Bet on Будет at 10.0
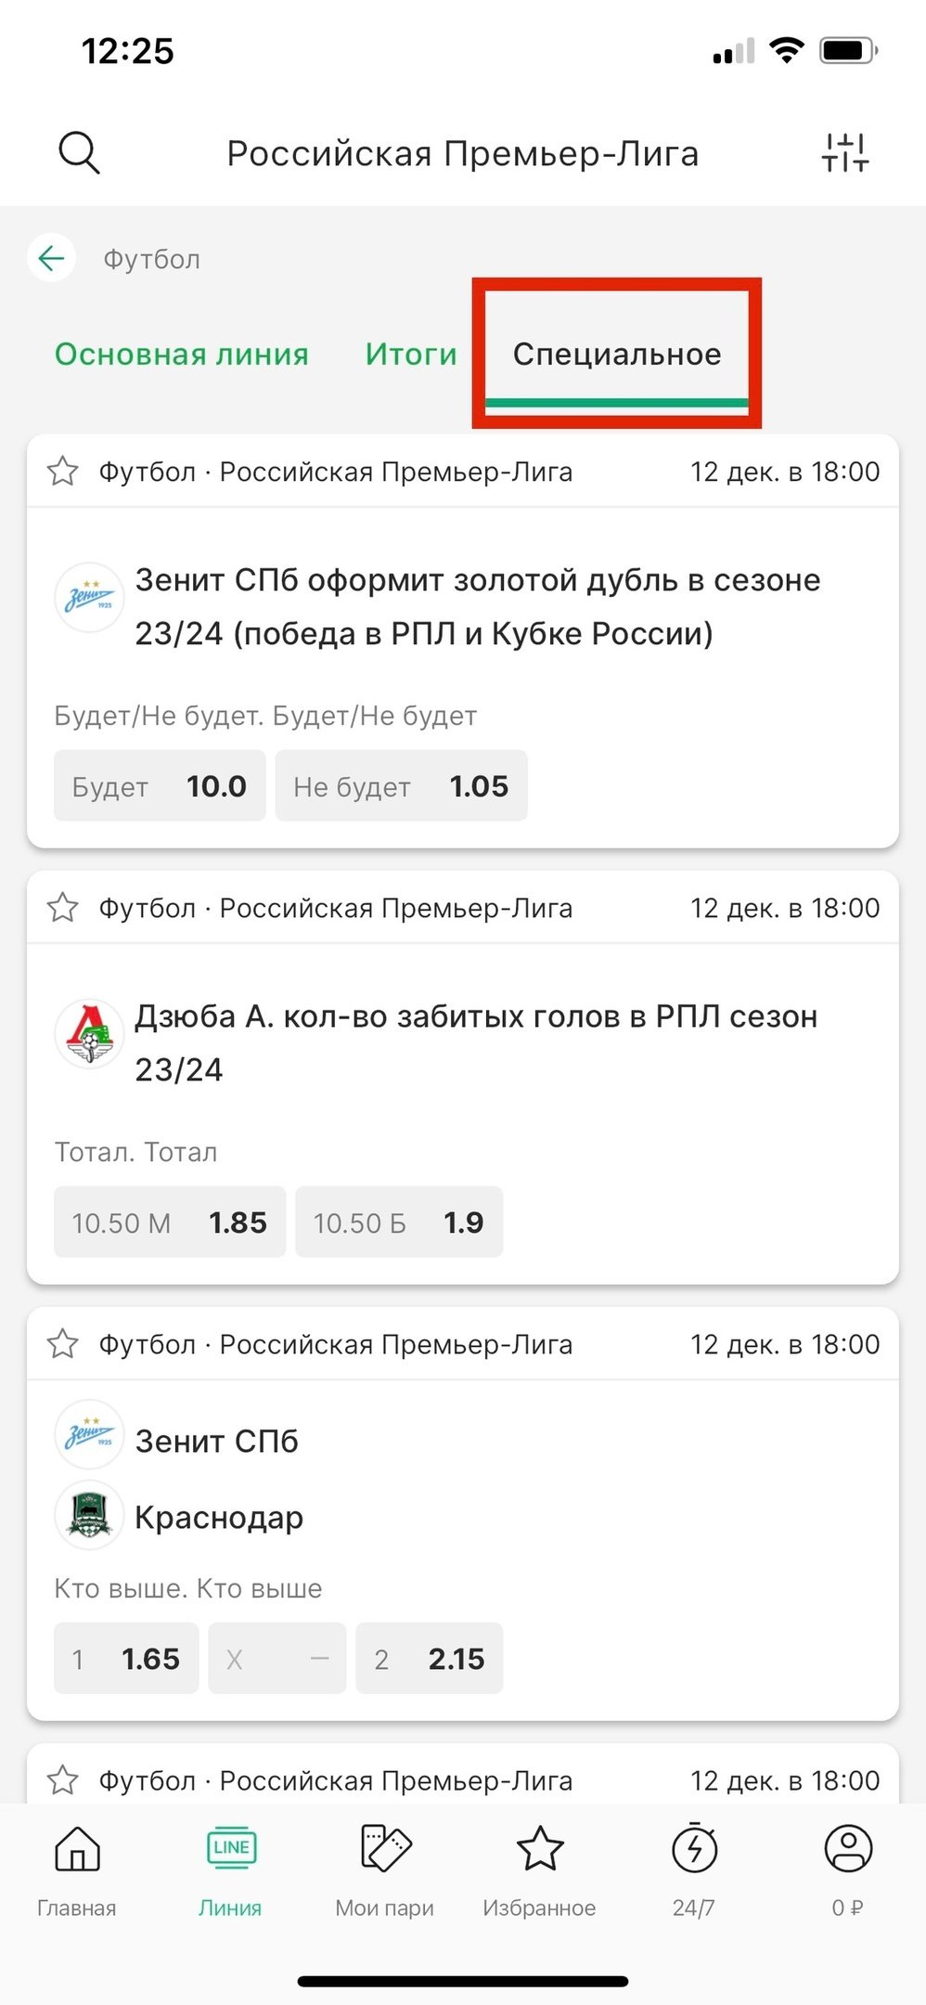 pos(160,786)
